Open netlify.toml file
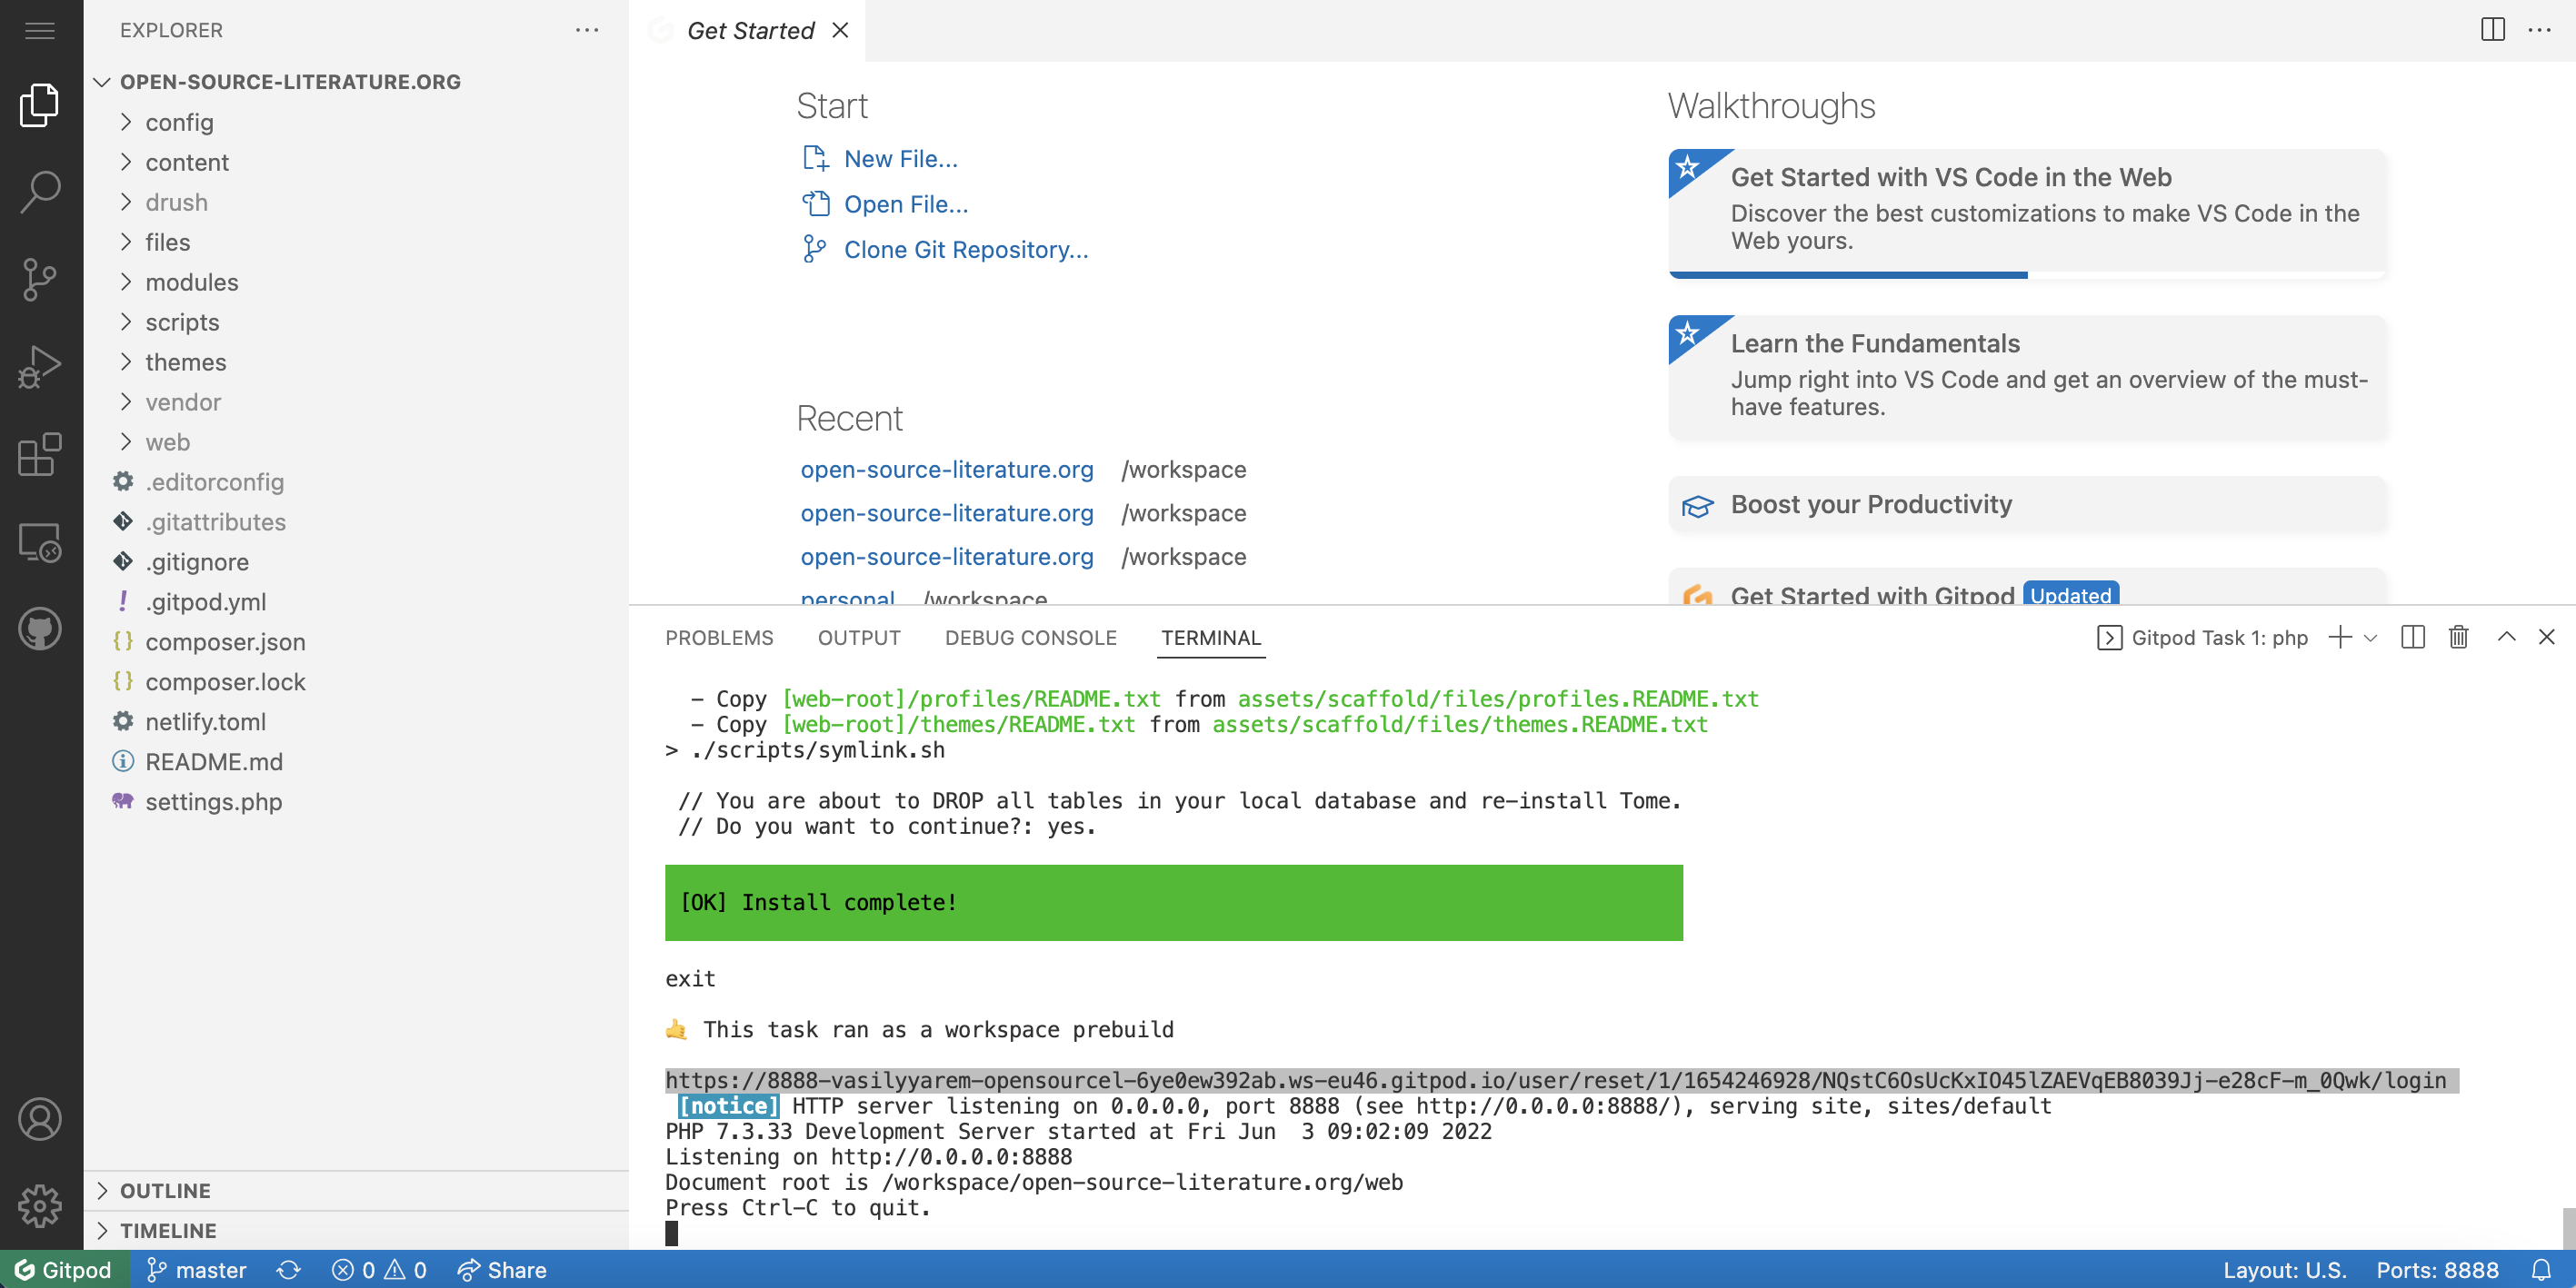The width and height of the screenshot is (2576, 1288). pos(356,721)
